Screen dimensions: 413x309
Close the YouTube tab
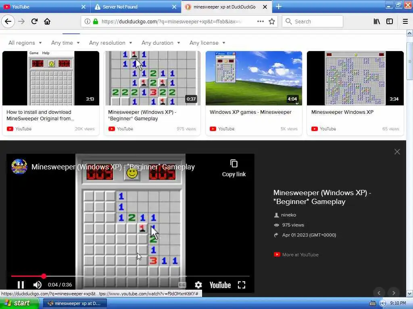pyautogui.click(x=83, y=7)
